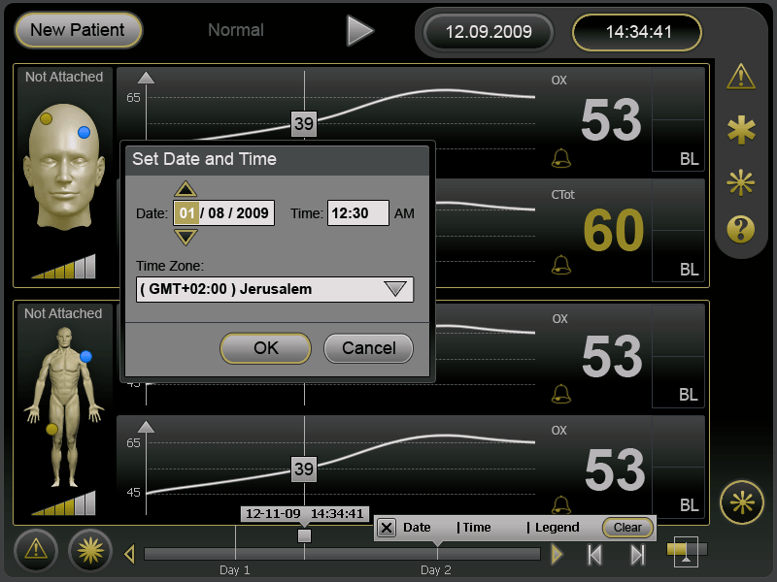777x582 pixels.
Task: Toggle the alarm bell in bottom OX panel
Action: (560, 502)
